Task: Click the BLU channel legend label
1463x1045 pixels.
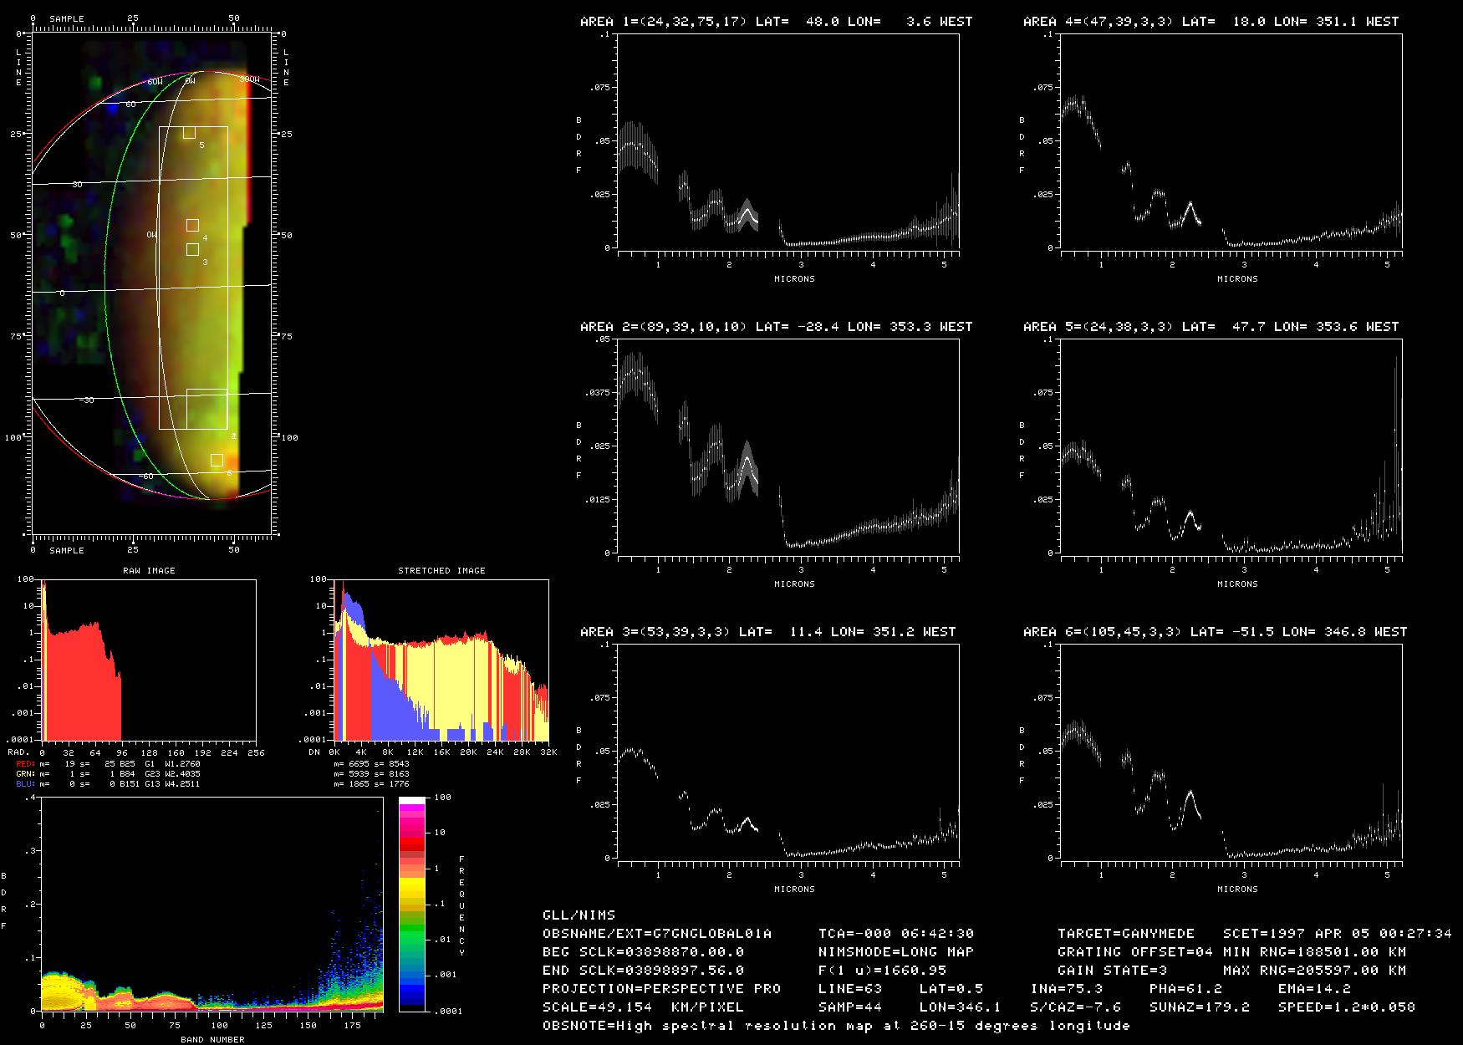Action: (25, 784)
